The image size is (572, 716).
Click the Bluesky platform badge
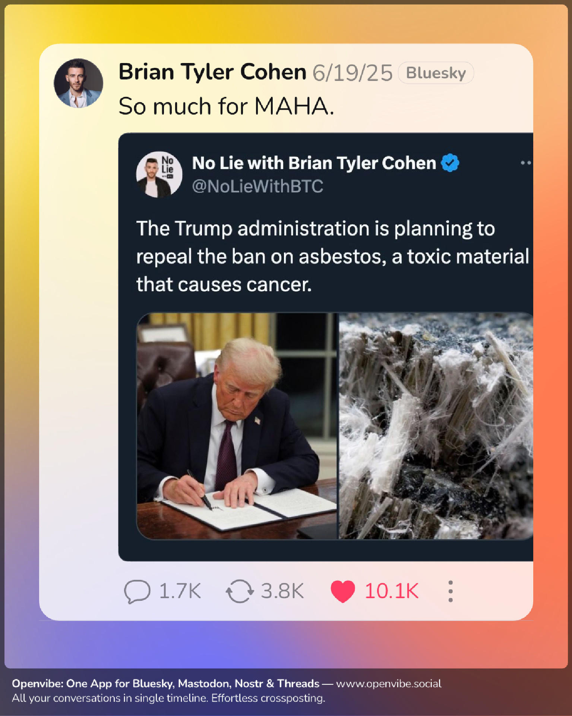coord(436,73)
